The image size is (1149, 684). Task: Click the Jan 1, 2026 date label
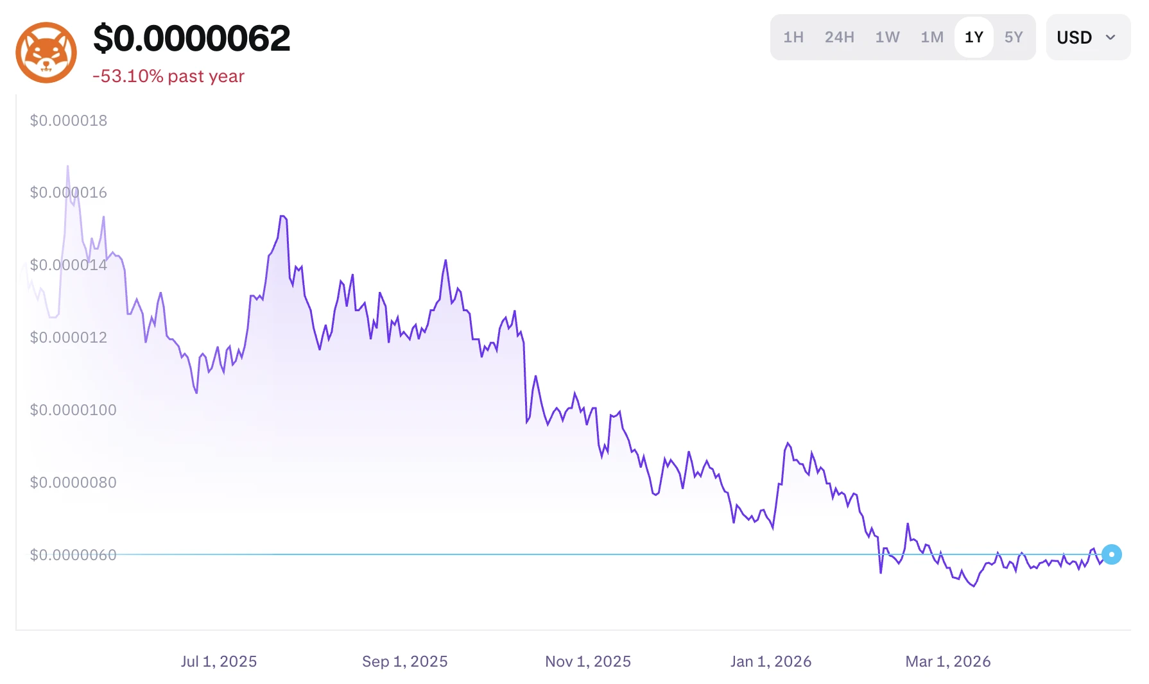point(770,662)
